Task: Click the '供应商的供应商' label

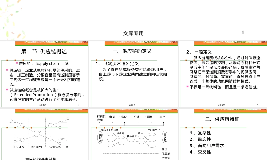Action: 110,130
